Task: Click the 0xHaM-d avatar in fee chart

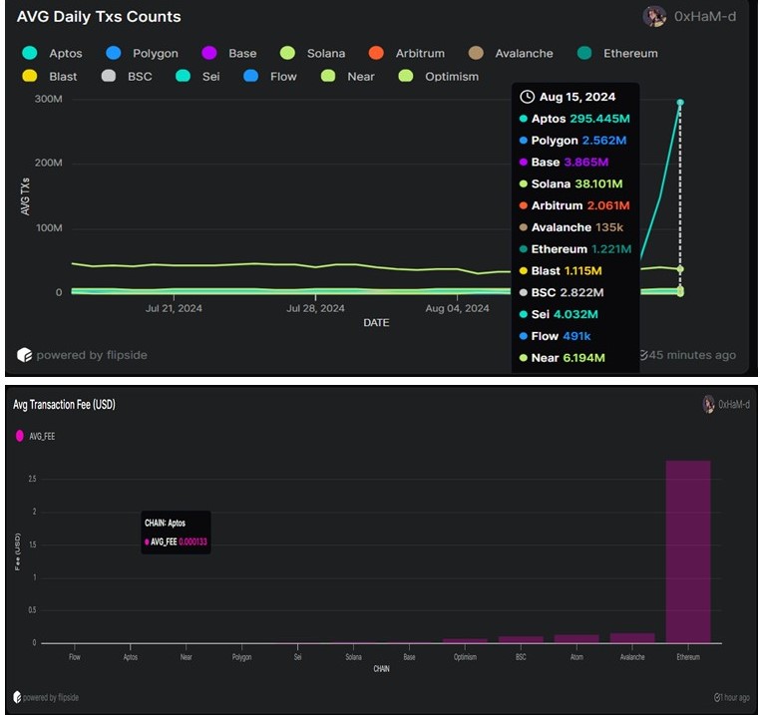Action: [x=708, y=404]
